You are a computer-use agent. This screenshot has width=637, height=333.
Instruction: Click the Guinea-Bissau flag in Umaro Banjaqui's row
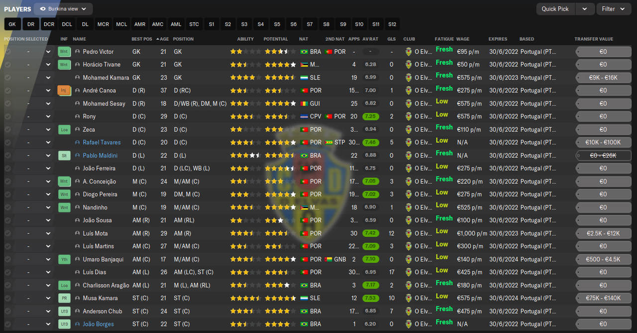tap(328, 259)
